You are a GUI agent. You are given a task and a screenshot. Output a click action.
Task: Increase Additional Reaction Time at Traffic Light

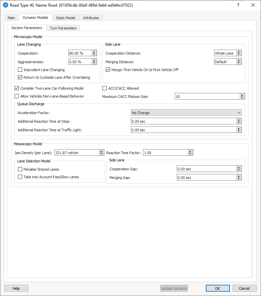[239, 128]
